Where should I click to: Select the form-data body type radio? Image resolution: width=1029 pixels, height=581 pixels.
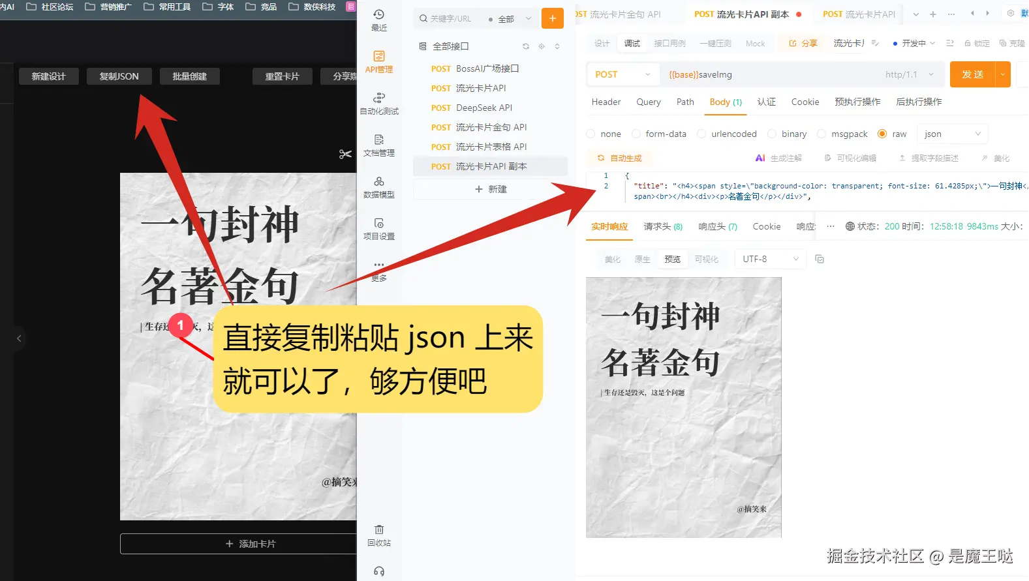[636, 134]
